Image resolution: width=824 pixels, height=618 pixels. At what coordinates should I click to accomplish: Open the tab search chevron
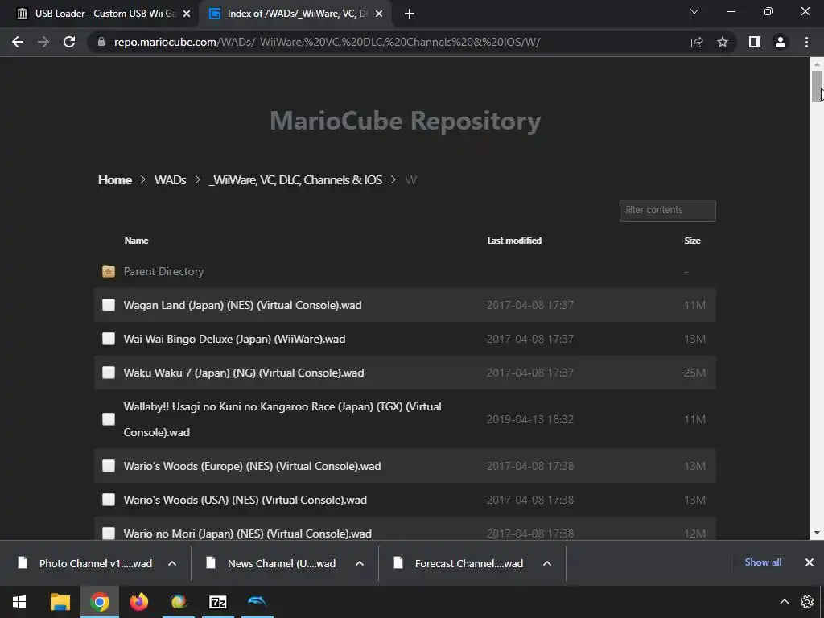[x=694, y=11]
